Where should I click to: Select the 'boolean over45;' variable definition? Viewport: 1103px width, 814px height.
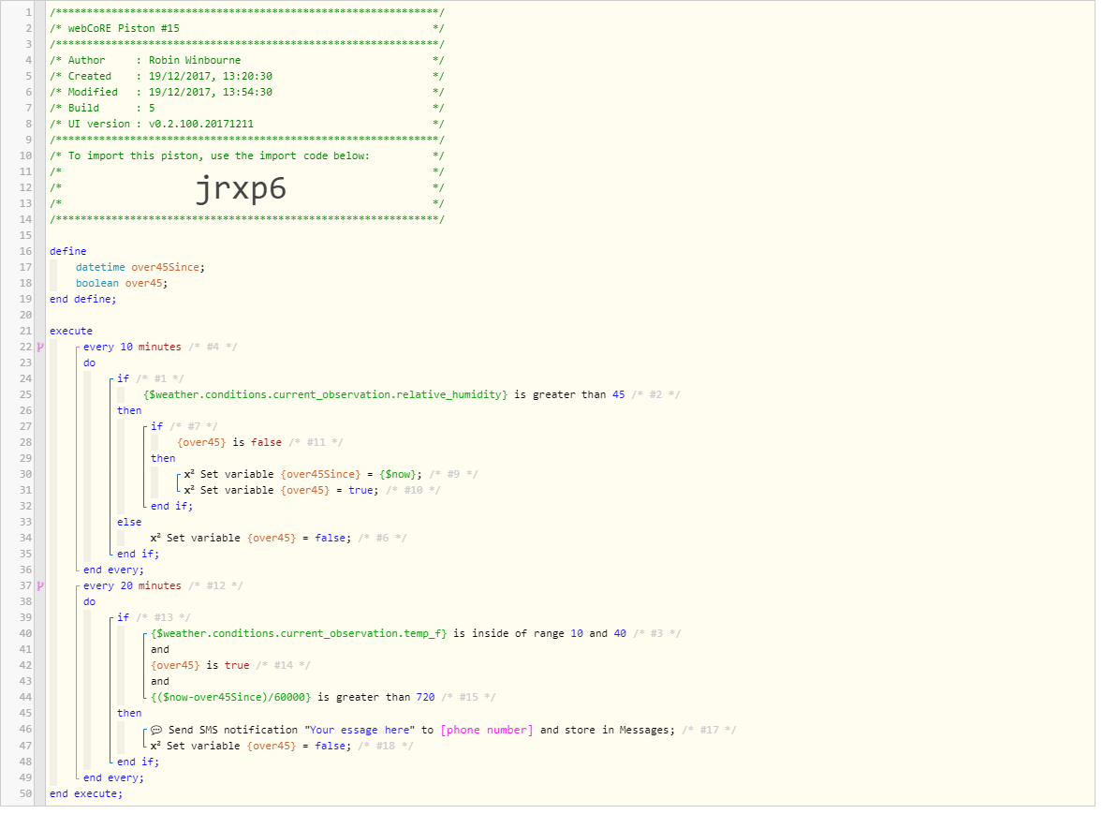tap(122, 283)
